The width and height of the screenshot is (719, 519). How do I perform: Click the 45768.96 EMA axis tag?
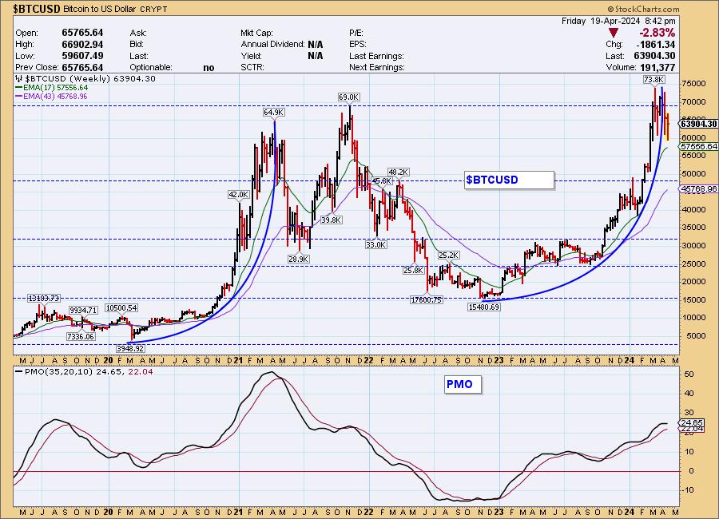point(699,189)
